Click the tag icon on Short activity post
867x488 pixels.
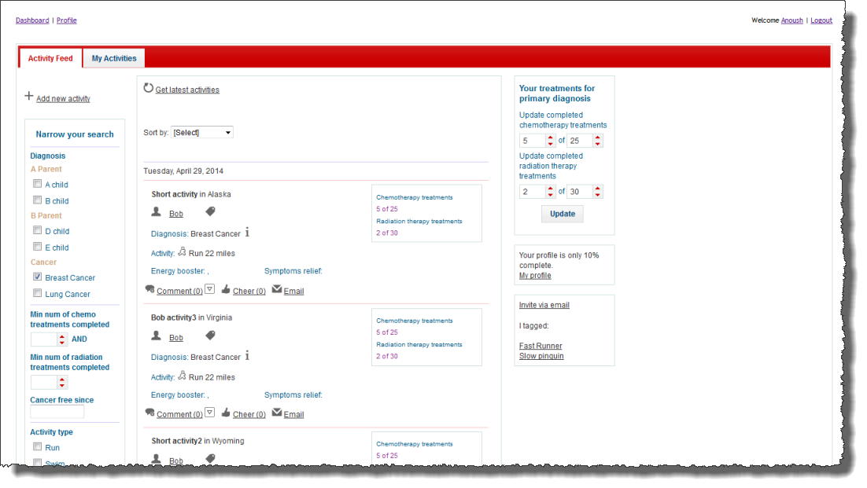pos(210,212)
